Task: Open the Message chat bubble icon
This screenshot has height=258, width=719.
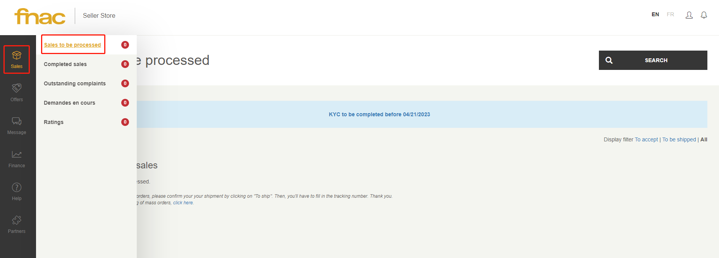Action: (x=17, y=122)
